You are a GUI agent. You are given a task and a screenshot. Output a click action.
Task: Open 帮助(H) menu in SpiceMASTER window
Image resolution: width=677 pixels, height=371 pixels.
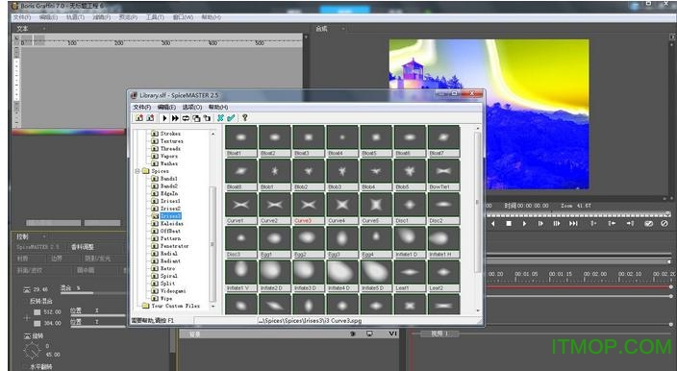[218, 107]
